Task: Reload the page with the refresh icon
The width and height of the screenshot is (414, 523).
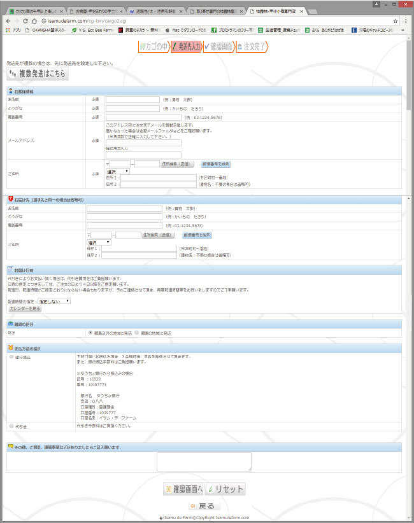Action: click(x=29, y=21)
